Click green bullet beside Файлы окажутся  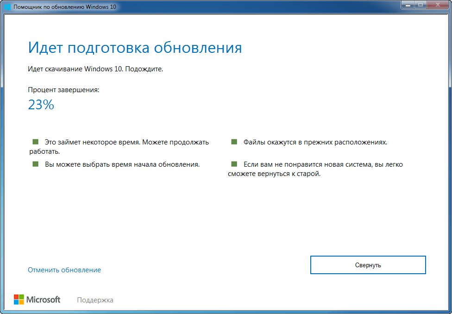[x=234, y=142]
